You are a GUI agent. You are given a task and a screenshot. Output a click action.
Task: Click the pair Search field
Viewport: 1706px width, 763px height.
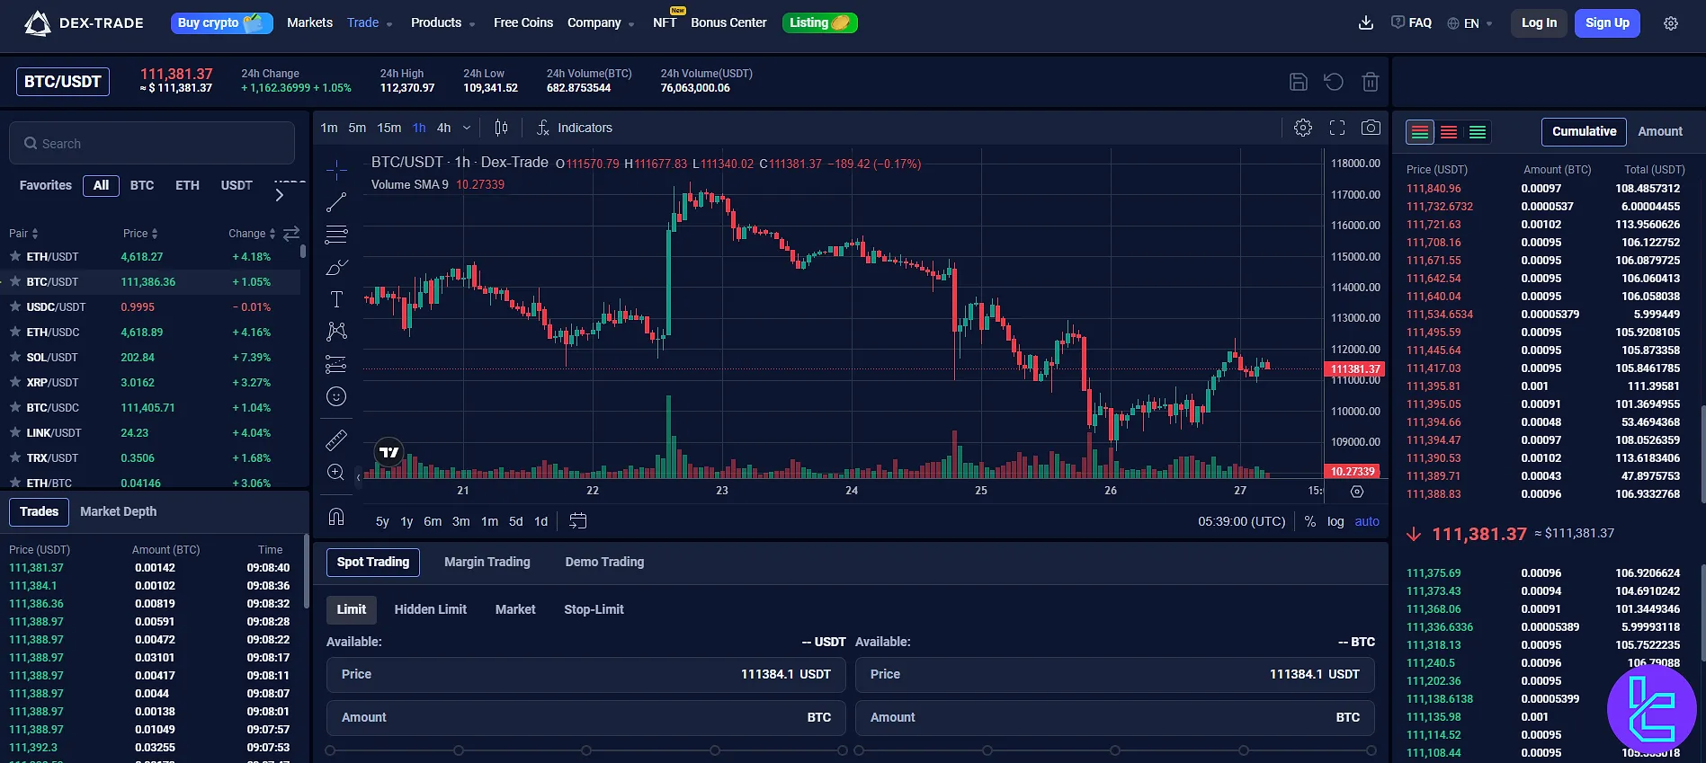coord(152,144)
